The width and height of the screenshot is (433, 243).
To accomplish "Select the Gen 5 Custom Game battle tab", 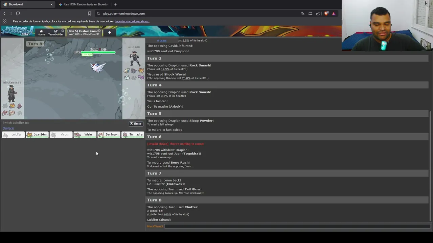I will click(x=84, y=32).
